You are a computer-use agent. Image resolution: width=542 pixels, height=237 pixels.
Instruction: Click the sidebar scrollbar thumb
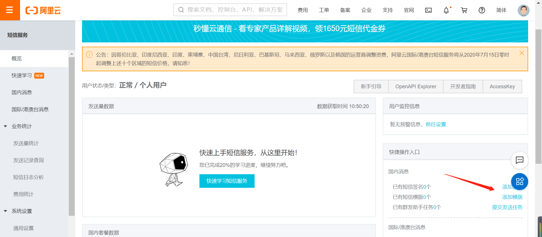(x=72, y=136)
